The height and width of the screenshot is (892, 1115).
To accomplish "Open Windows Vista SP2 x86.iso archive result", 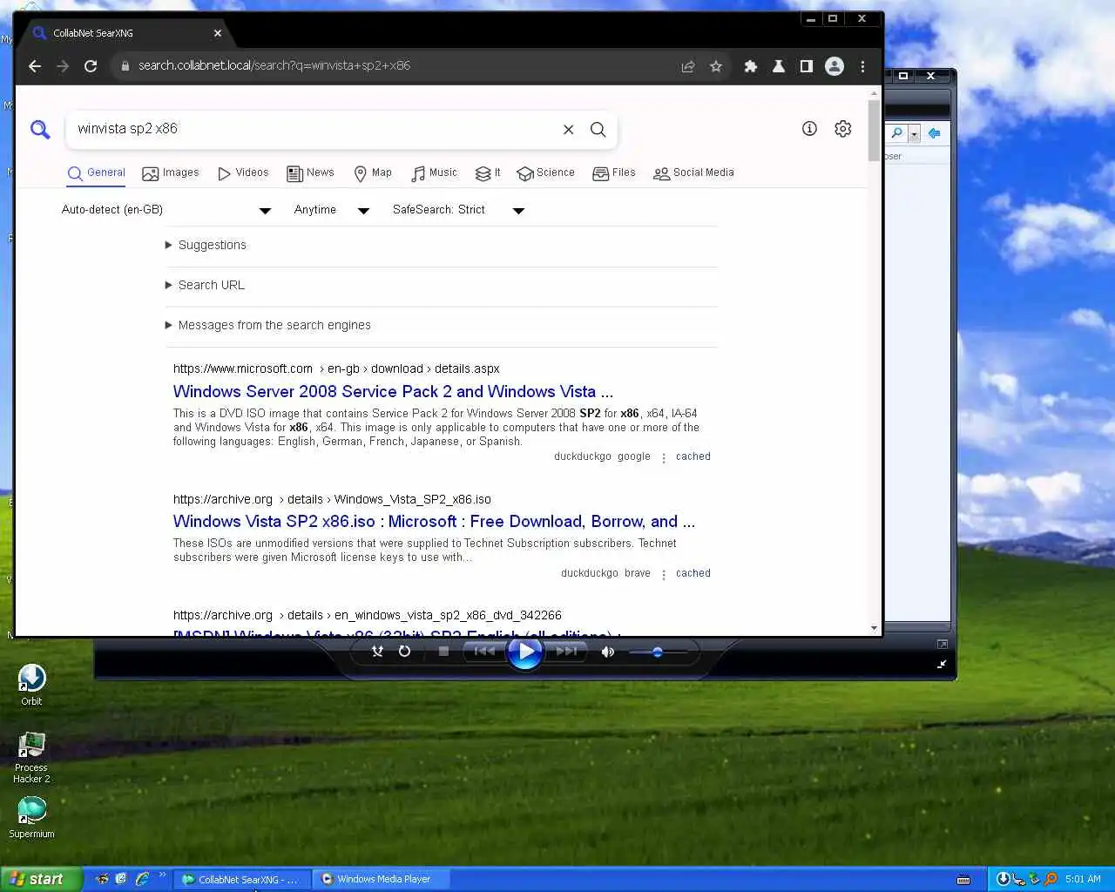I will point(434,522).
